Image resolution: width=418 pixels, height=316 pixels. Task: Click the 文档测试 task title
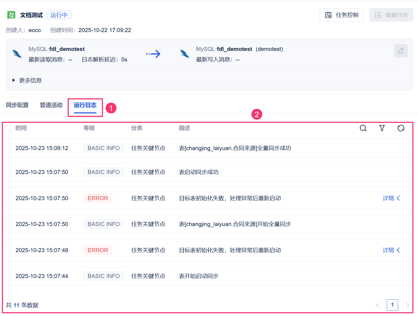pos(31,15)
